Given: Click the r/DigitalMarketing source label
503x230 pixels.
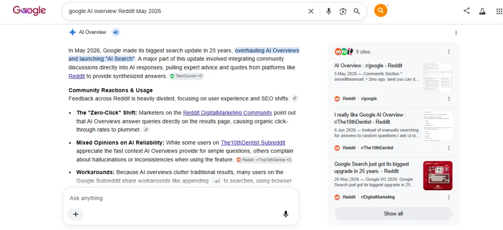Looking at the screenshot, I should [x=378, y=197].
